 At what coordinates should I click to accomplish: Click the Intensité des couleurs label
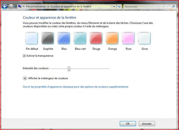coord(36,68)
